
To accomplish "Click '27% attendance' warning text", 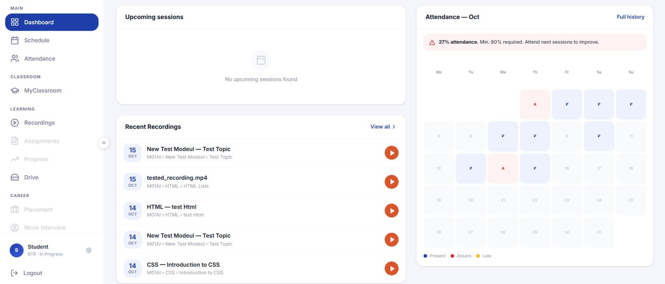I will tap(458, 42).
